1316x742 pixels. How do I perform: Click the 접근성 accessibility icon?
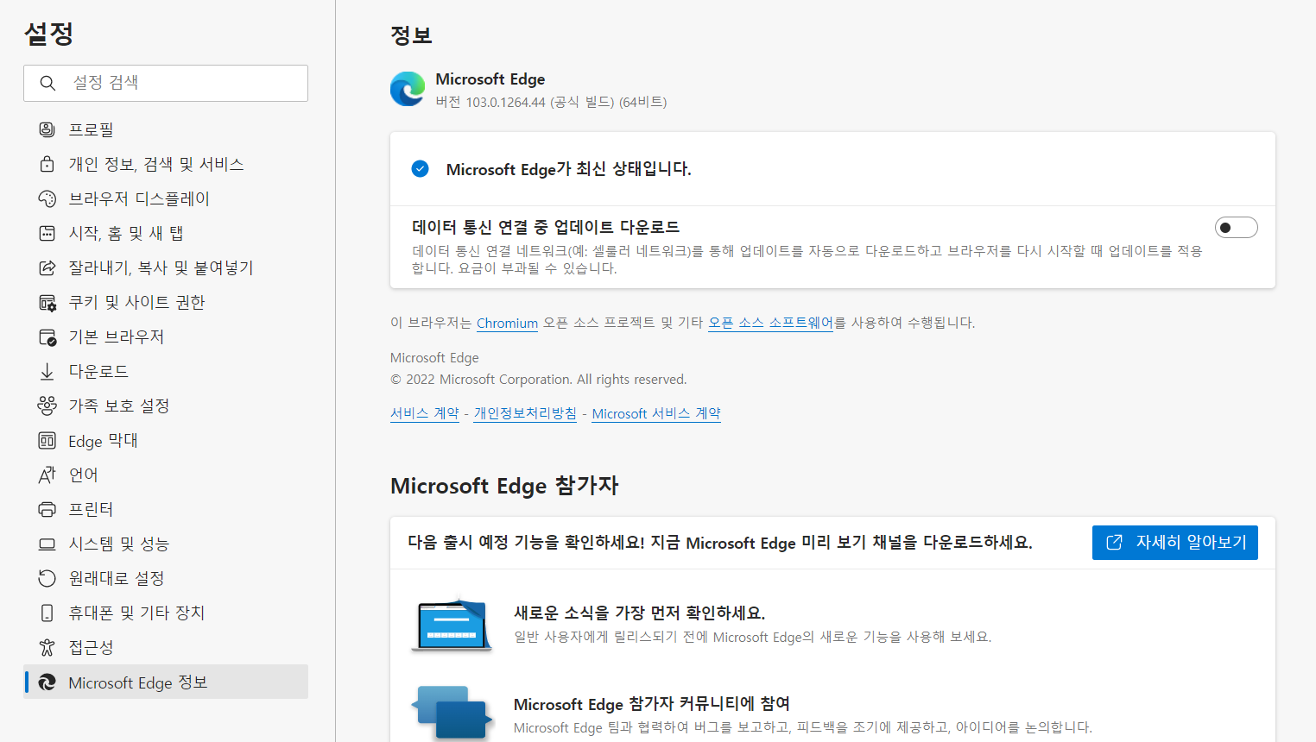(x=47, y=647)
